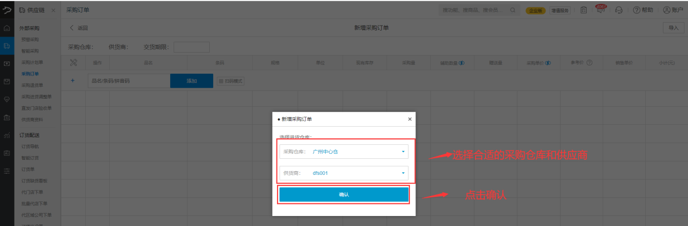Open 采购退货单 in sidebar
Image resolution: width=688 pixels, height=226 pixels.
pos(32,85)
